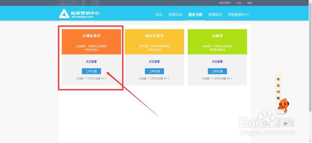Viewport: 312px width, 143px height.
Task: Click 立即创建 for 店铺优惠券
Action: [x=91, y=71]
